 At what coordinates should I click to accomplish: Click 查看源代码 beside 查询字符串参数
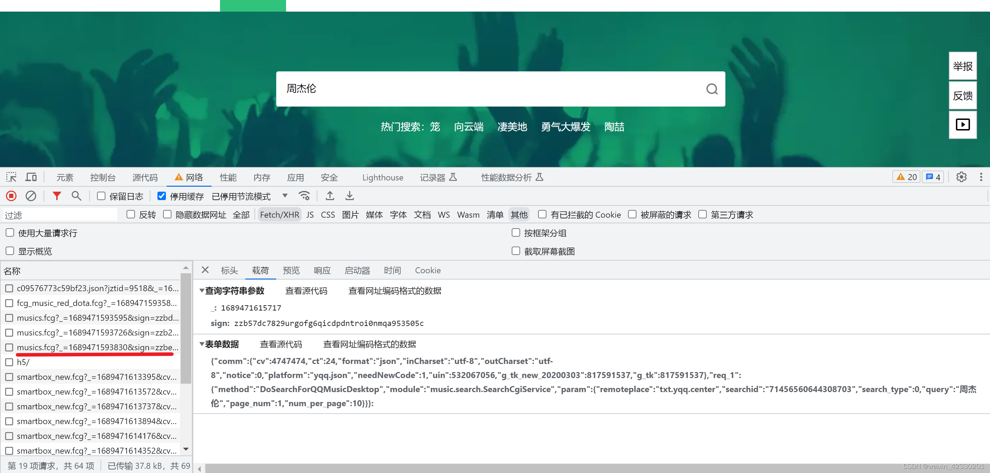pyautogui.click(x=306, y=291)
